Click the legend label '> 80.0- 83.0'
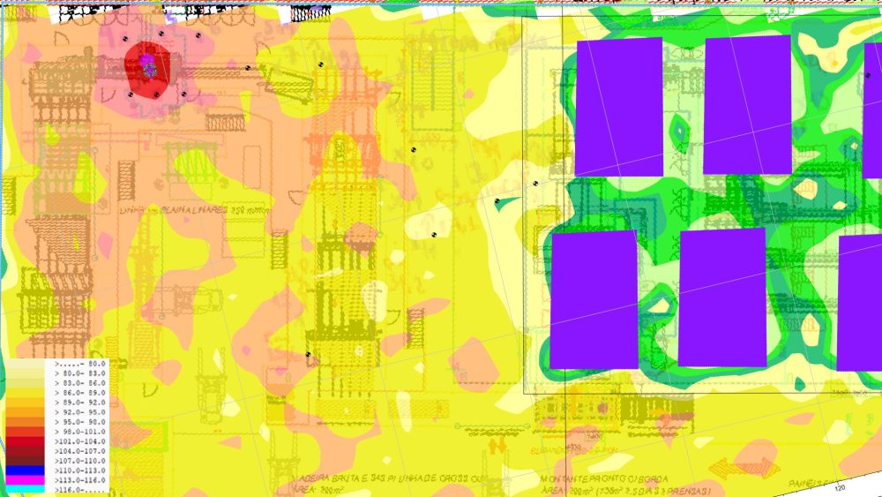The image size is (882, 497). point(80,373)
